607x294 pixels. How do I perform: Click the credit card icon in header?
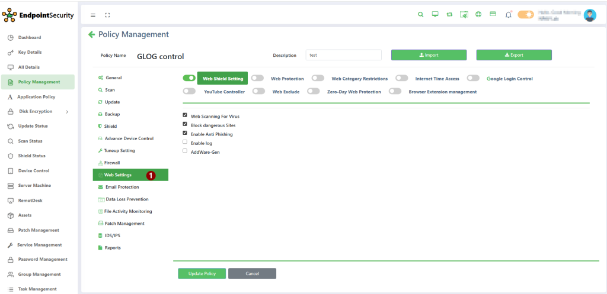493,15
